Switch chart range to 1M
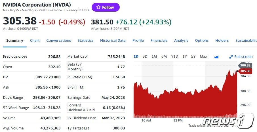Screen dimensions: 257x132 pyautogui.click(x=154, y=56)
